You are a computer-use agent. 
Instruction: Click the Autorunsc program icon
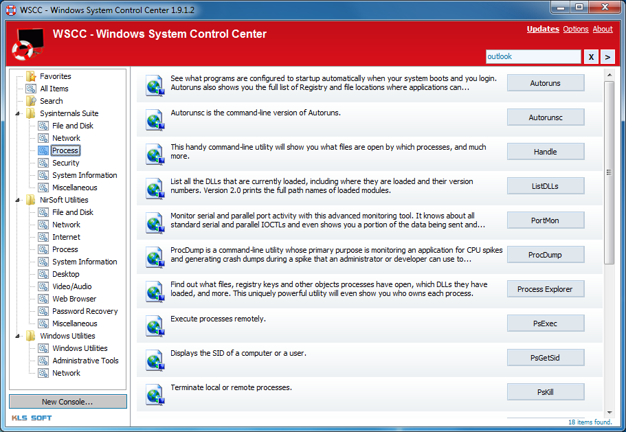click(x=155, y=120)
